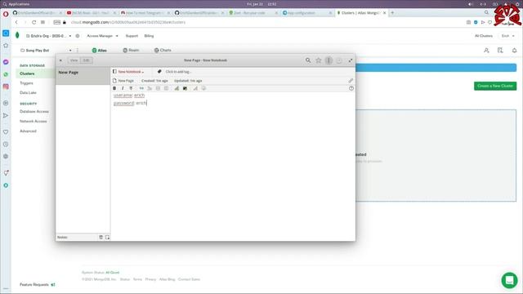Open Advanced in the sidebar
The width and height of the screenshot is (523, 294).
pyautogui.click(x=28, y=131)
